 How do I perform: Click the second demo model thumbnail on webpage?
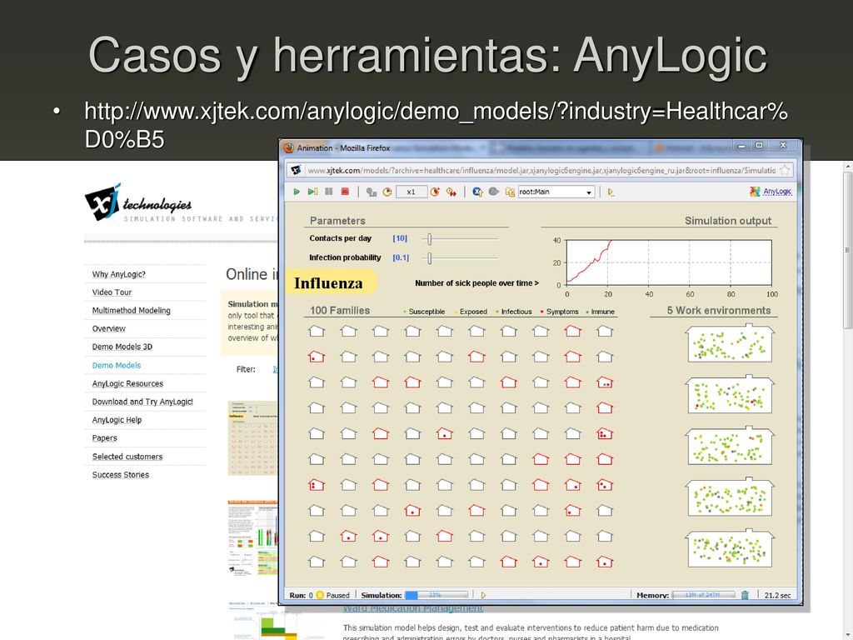pyautogui.click(x=252, y=537)
